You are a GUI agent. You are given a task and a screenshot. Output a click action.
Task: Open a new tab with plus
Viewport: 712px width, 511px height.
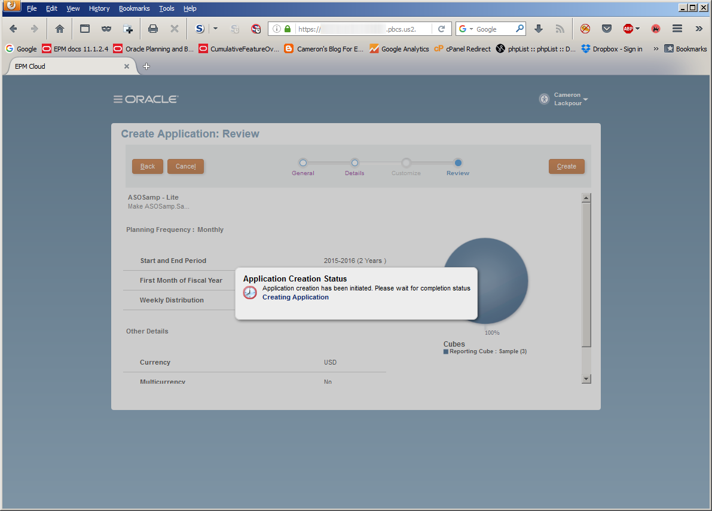click(146, 66)
